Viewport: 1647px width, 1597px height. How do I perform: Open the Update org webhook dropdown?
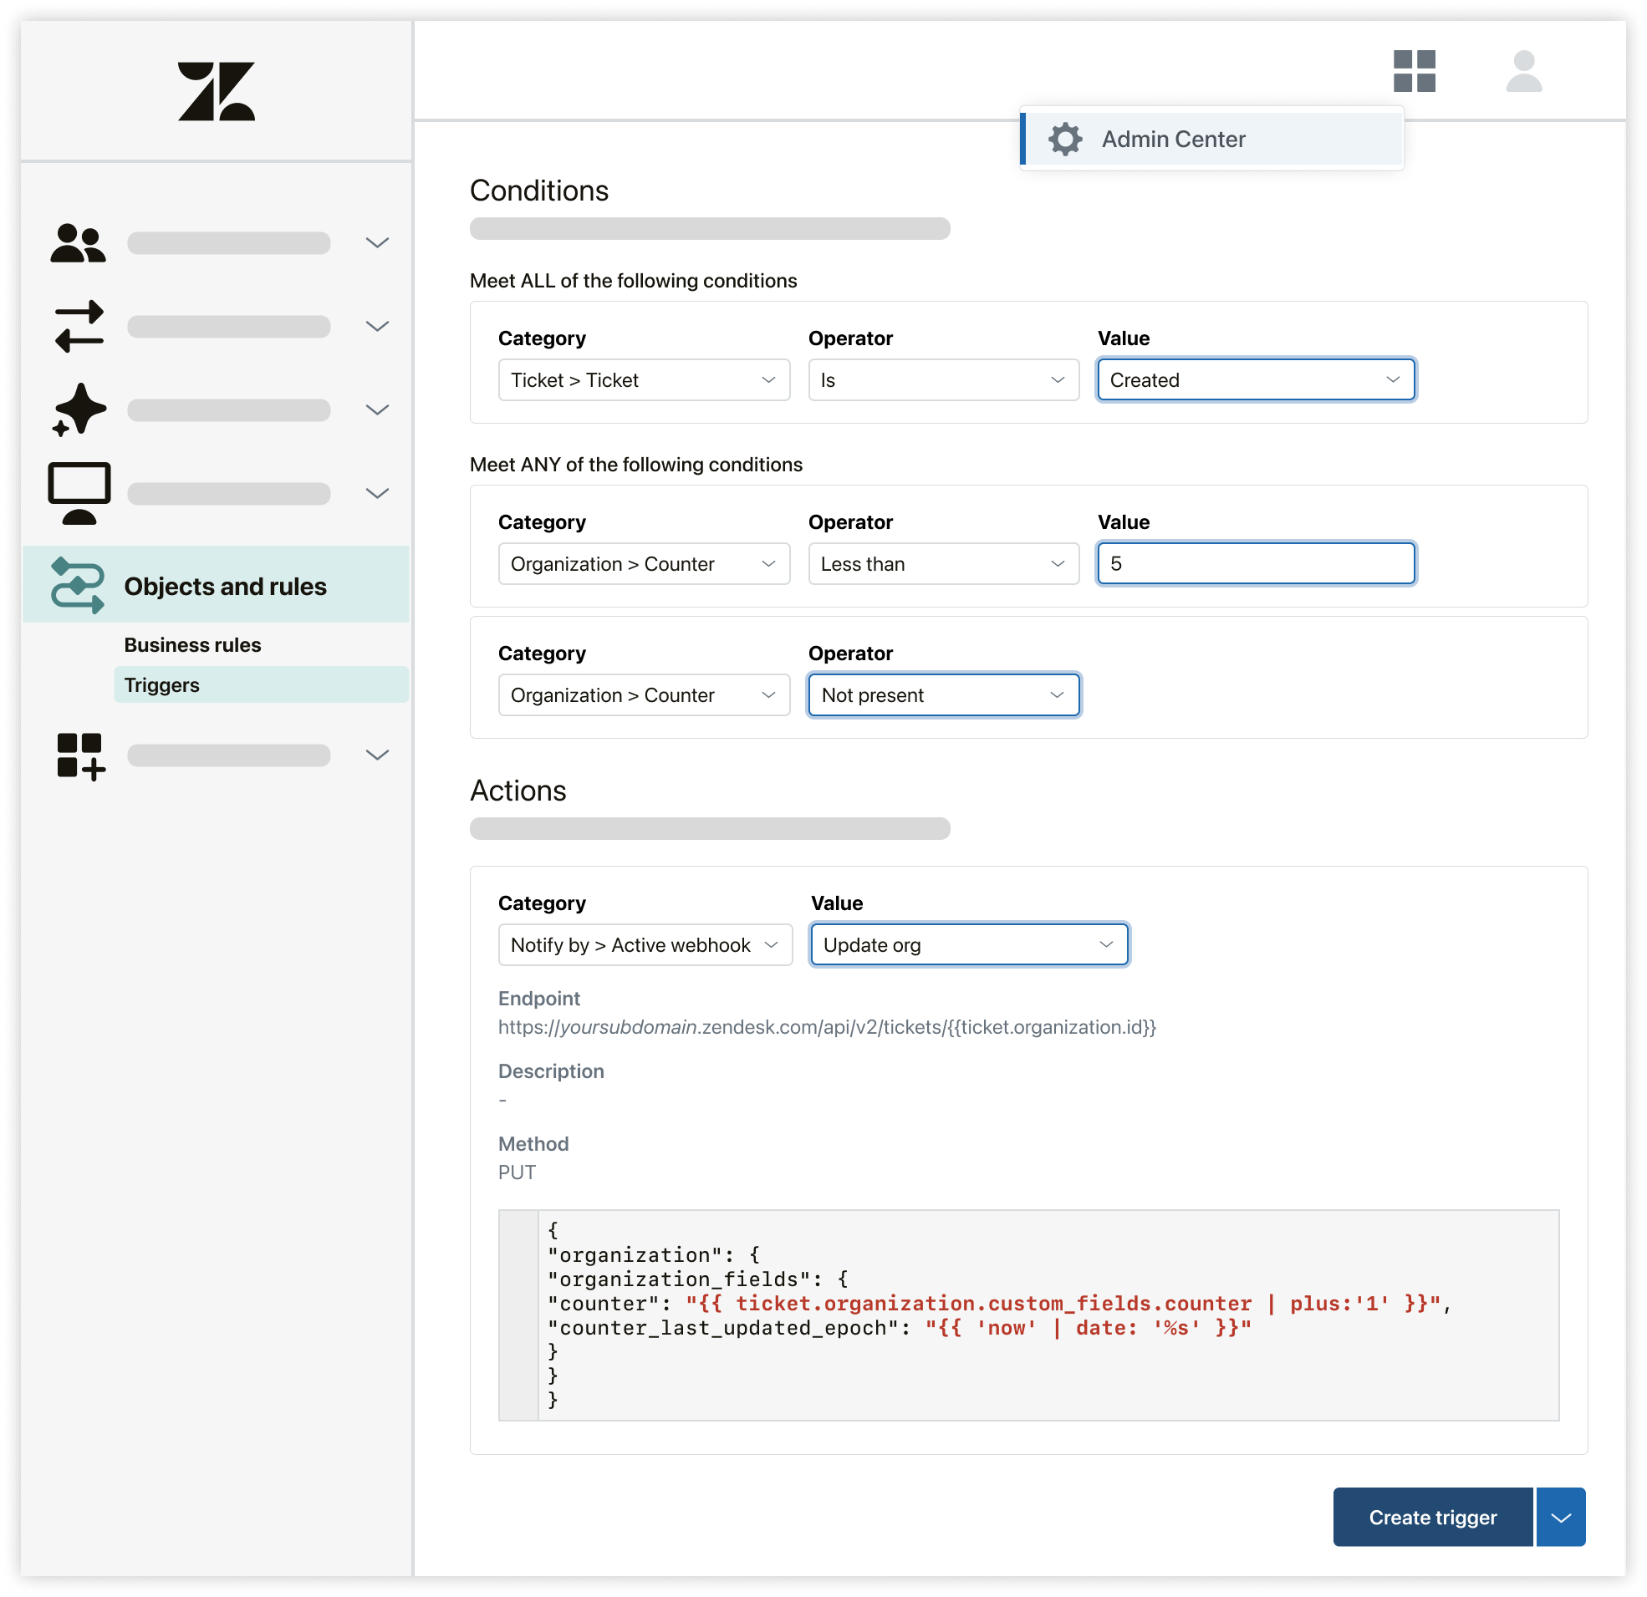(x=968, y=945)
